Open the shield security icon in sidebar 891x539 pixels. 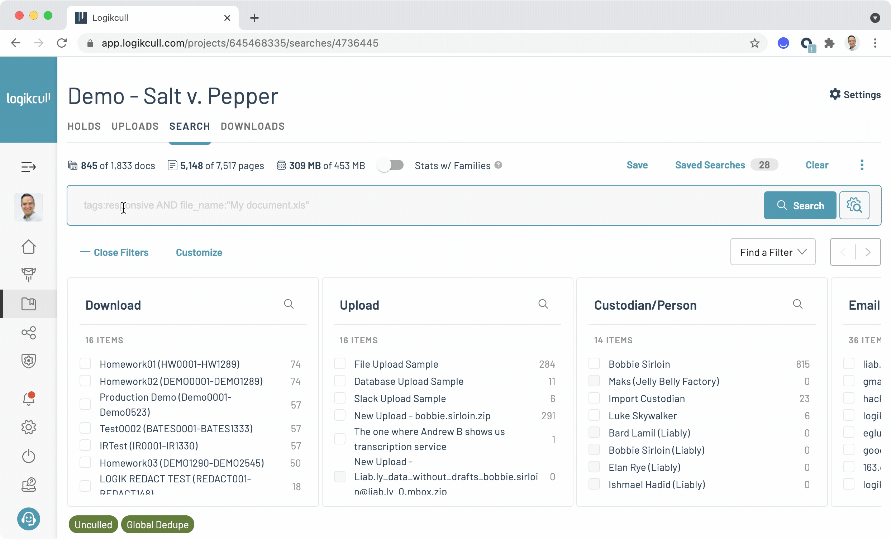coord(28,361)
